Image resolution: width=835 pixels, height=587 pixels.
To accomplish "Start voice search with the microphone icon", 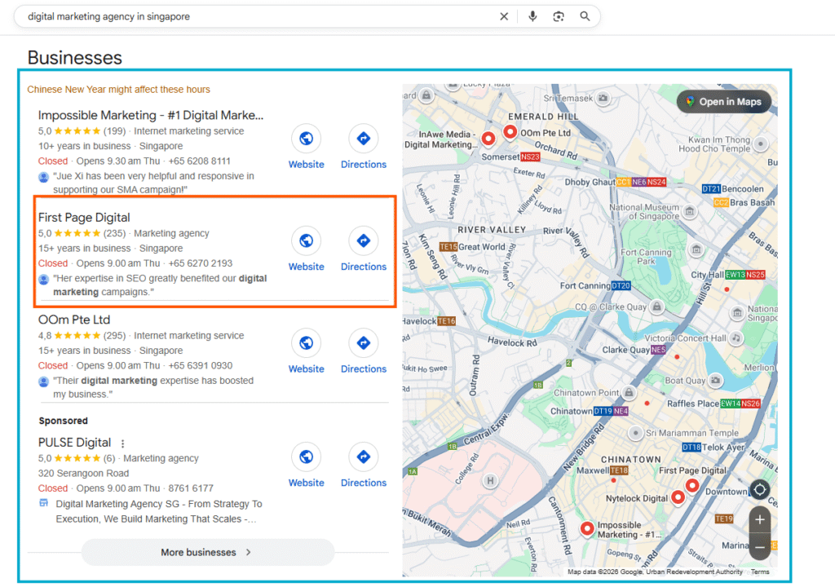I will pyautogui.click(x=532, y=15).
